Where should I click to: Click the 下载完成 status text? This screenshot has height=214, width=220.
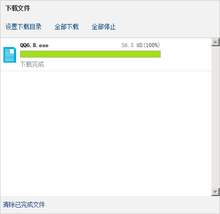[32, 64]
